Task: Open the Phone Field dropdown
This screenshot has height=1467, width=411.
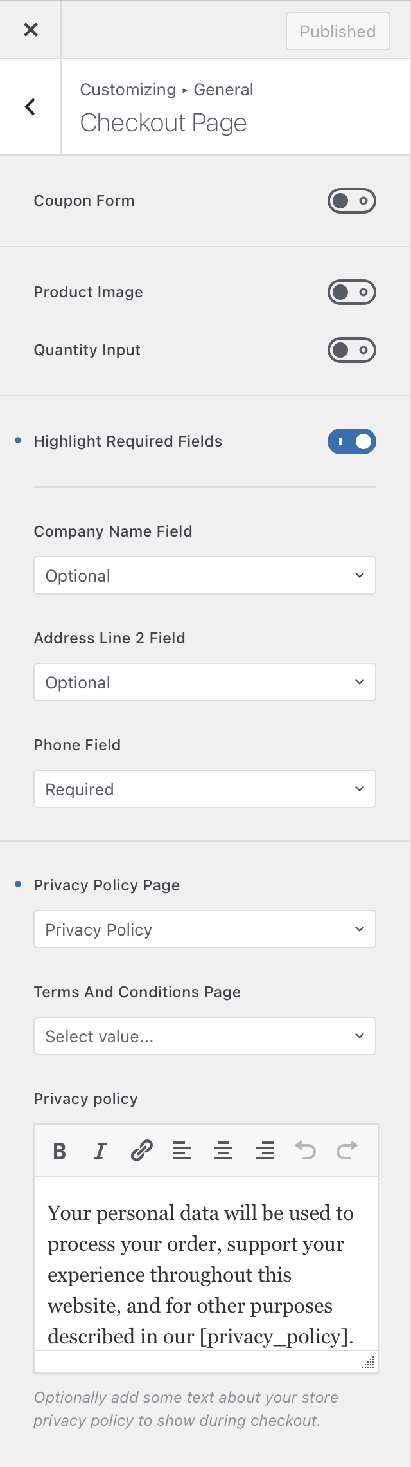Action: click(205, 789)
